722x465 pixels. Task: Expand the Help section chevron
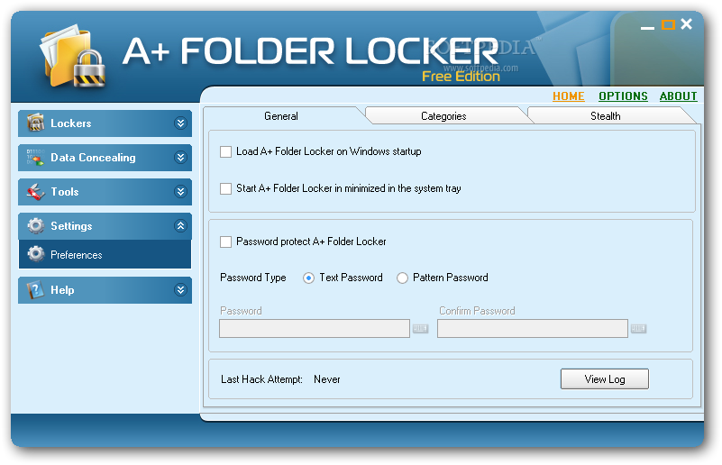click(x=180, y=289)
